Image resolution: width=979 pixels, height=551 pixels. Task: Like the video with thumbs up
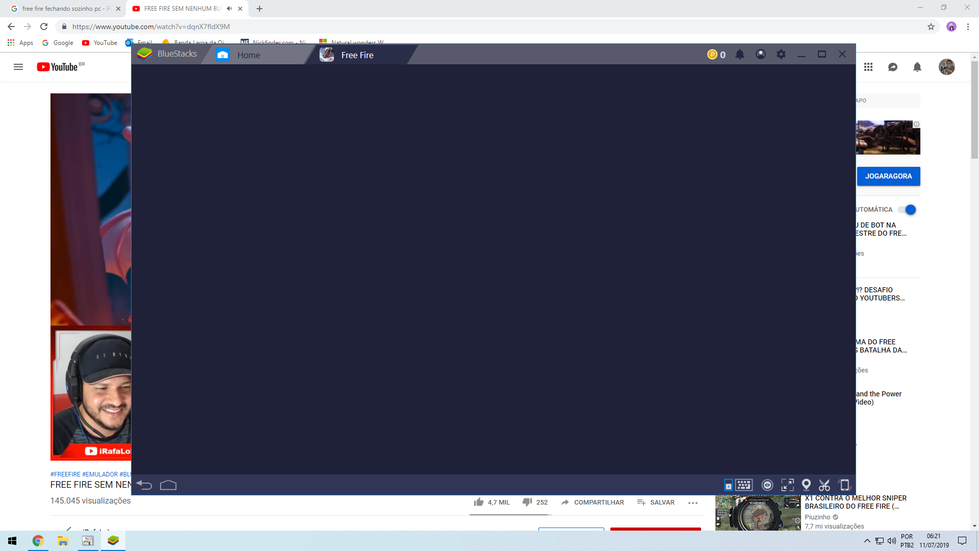coord(479,503)
